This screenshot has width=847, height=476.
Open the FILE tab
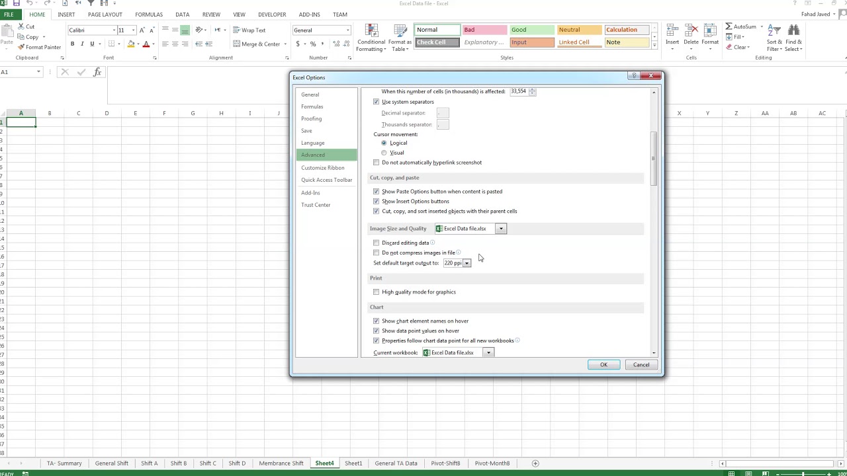[9, 15]
